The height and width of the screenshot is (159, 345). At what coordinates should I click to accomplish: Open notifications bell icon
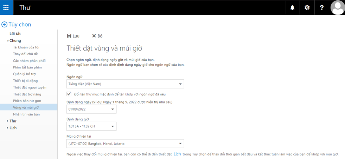pos(292,7)
